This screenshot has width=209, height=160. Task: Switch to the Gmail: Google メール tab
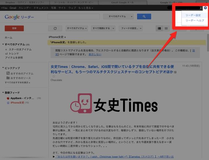[x=123, y=3]
